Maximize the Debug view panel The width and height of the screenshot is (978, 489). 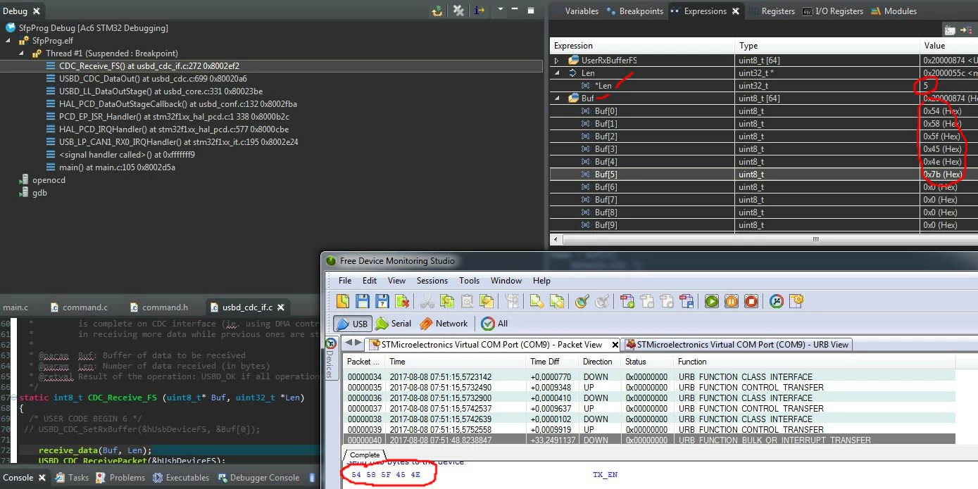pyautogui.click(x=531, y=11)
